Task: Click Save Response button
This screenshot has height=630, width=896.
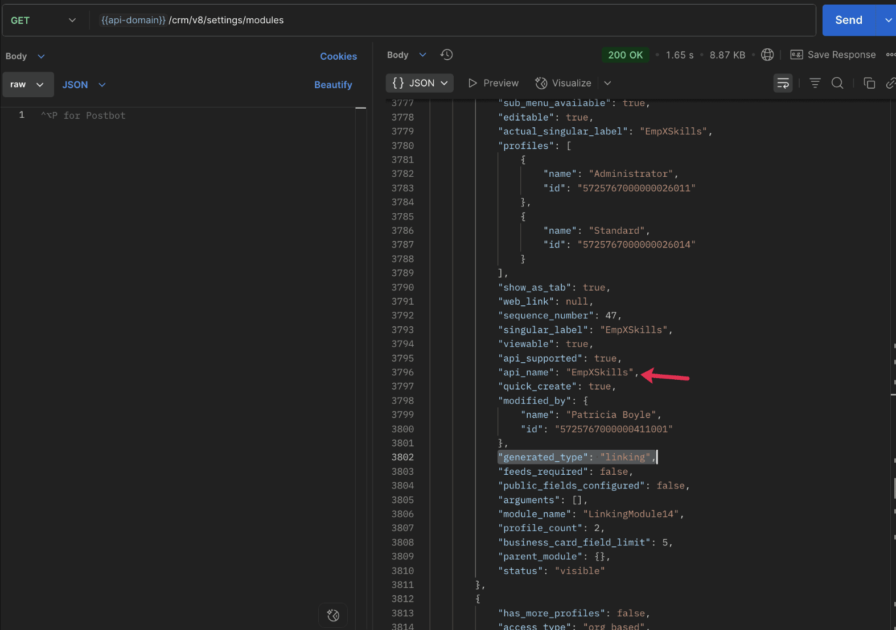Action: (833, 55)
